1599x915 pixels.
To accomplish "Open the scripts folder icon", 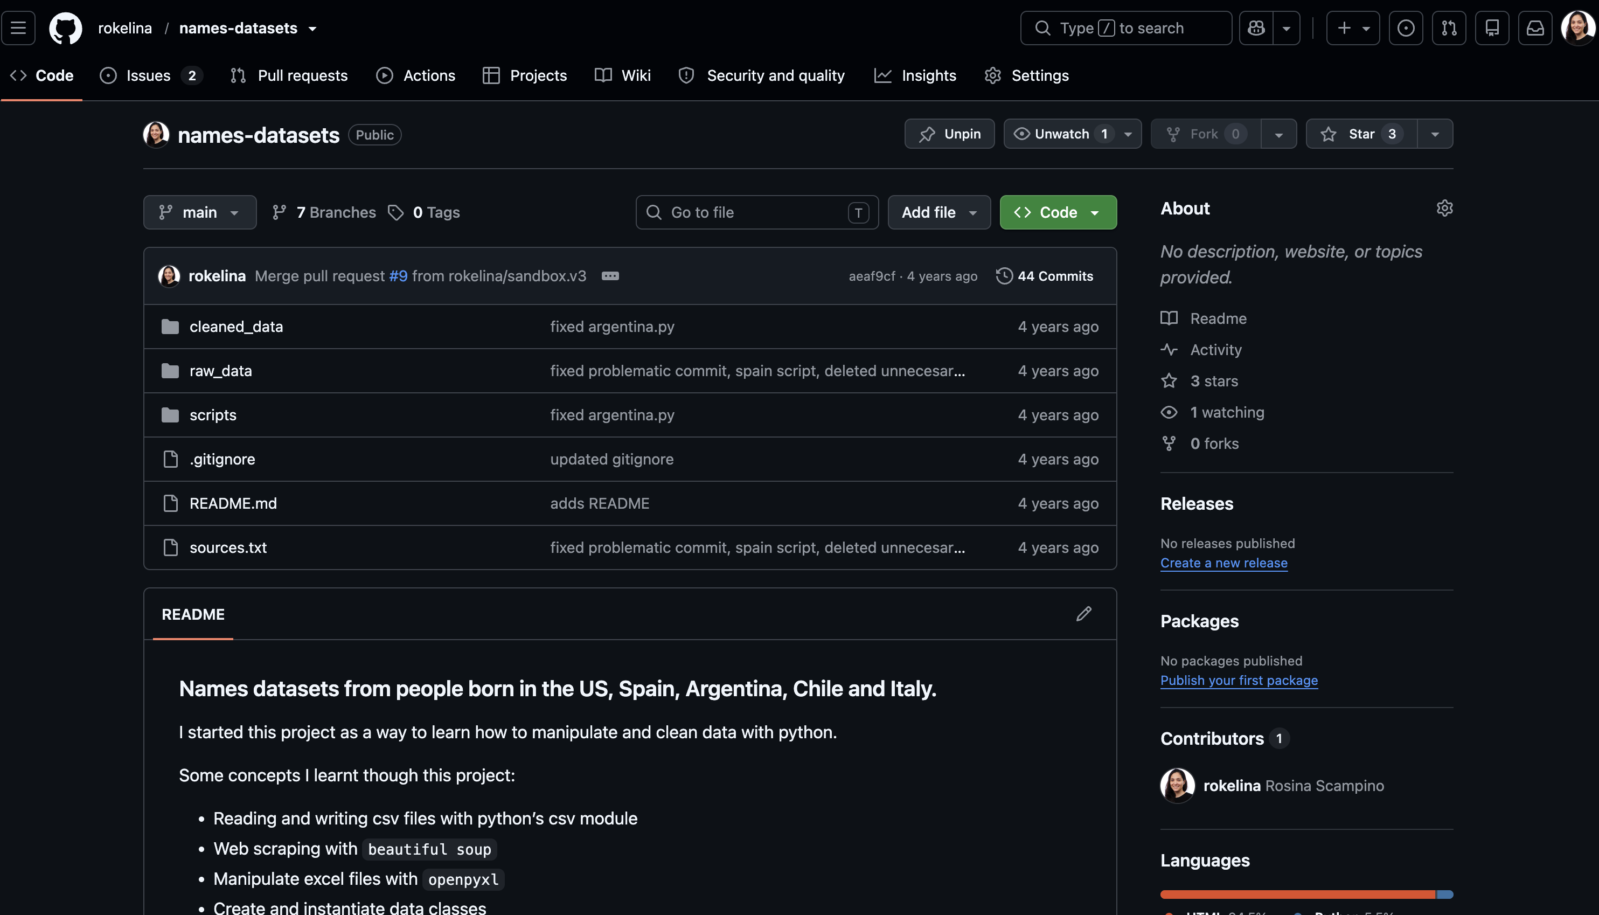I will point(170,415).
